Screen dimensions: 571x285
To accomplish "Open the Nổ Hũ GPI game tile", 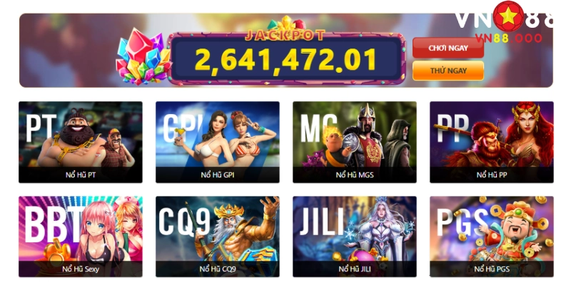I will (218, 142).
